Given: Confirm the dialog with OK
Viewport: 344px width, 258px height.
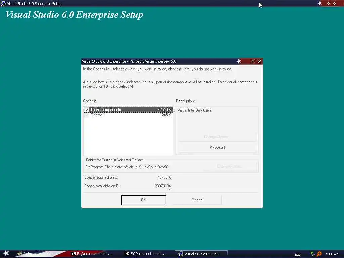Looking at the screenshot, I should (144, 200).
